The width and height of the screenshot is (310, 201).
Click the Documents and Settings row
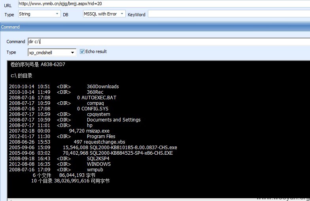coord(75,119)
